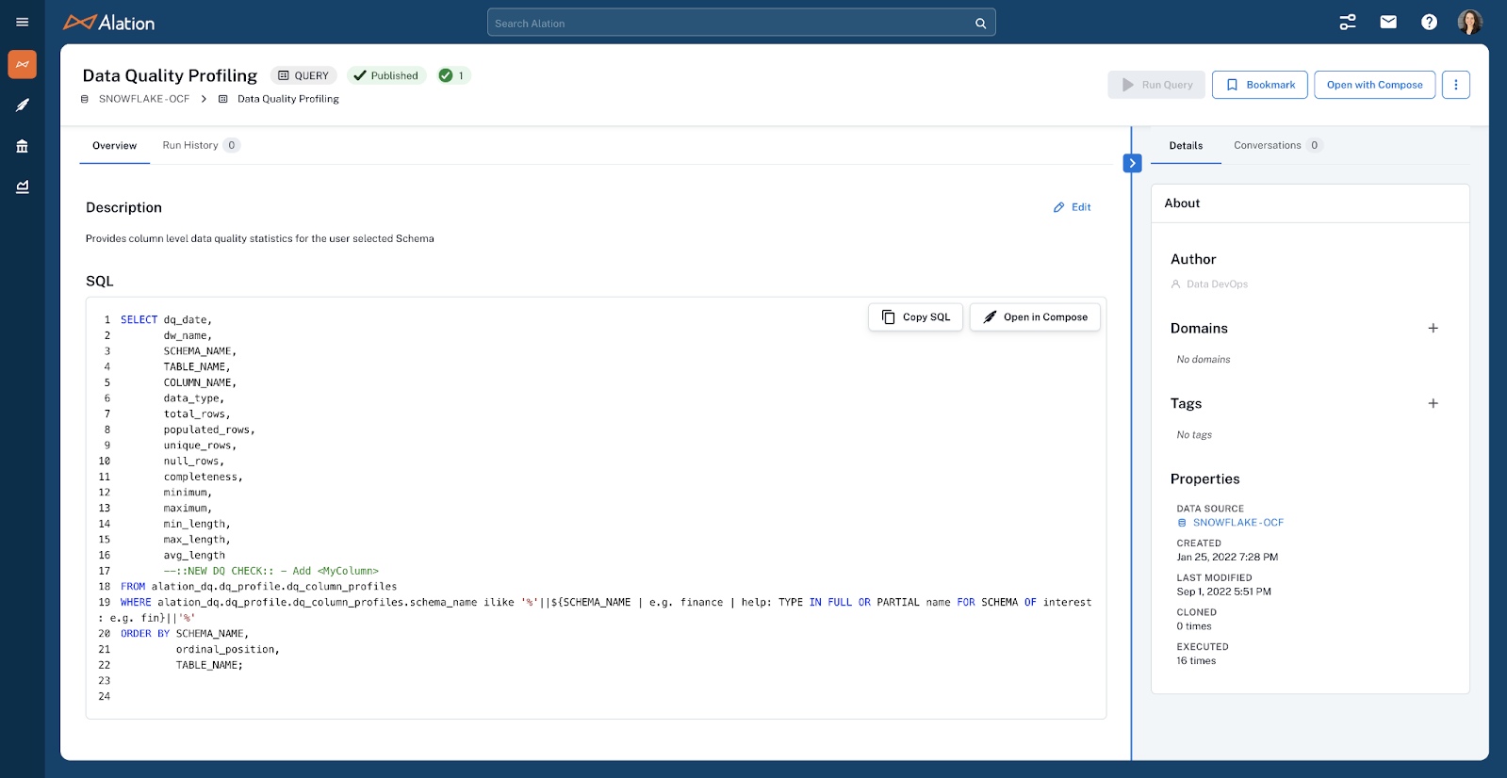1507x778 pixels.
Task: Click Data Quality Profiling breadcrumb
Action: pyautogui.click(x=287, y=99)
